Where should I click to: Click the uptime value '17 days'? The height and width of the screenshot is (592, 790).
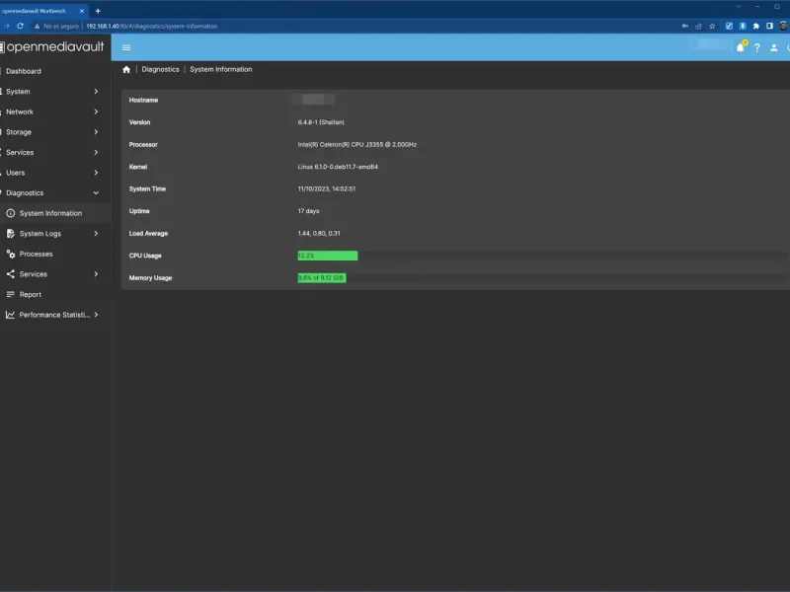308,211
